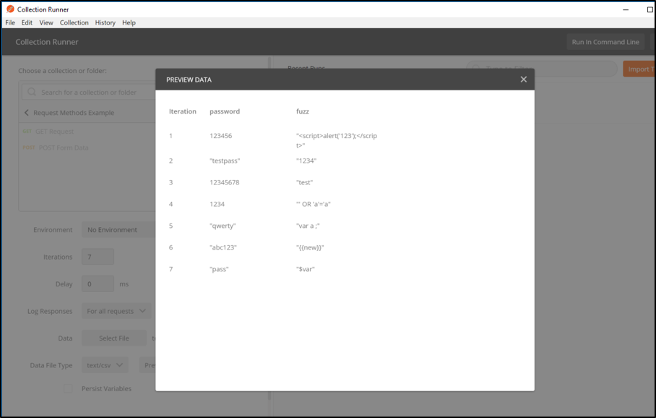Click the Postman logo in title bar
Viewport: 656px width, 418px height.
tap(10, 9)
